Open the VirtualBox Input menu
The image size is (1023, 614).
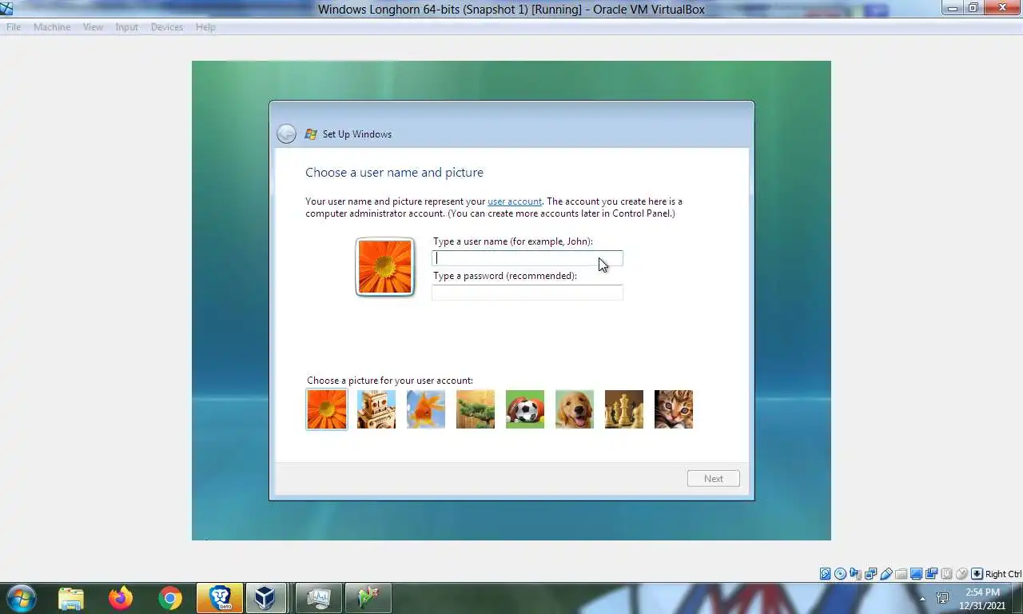(x=126, y=27)
